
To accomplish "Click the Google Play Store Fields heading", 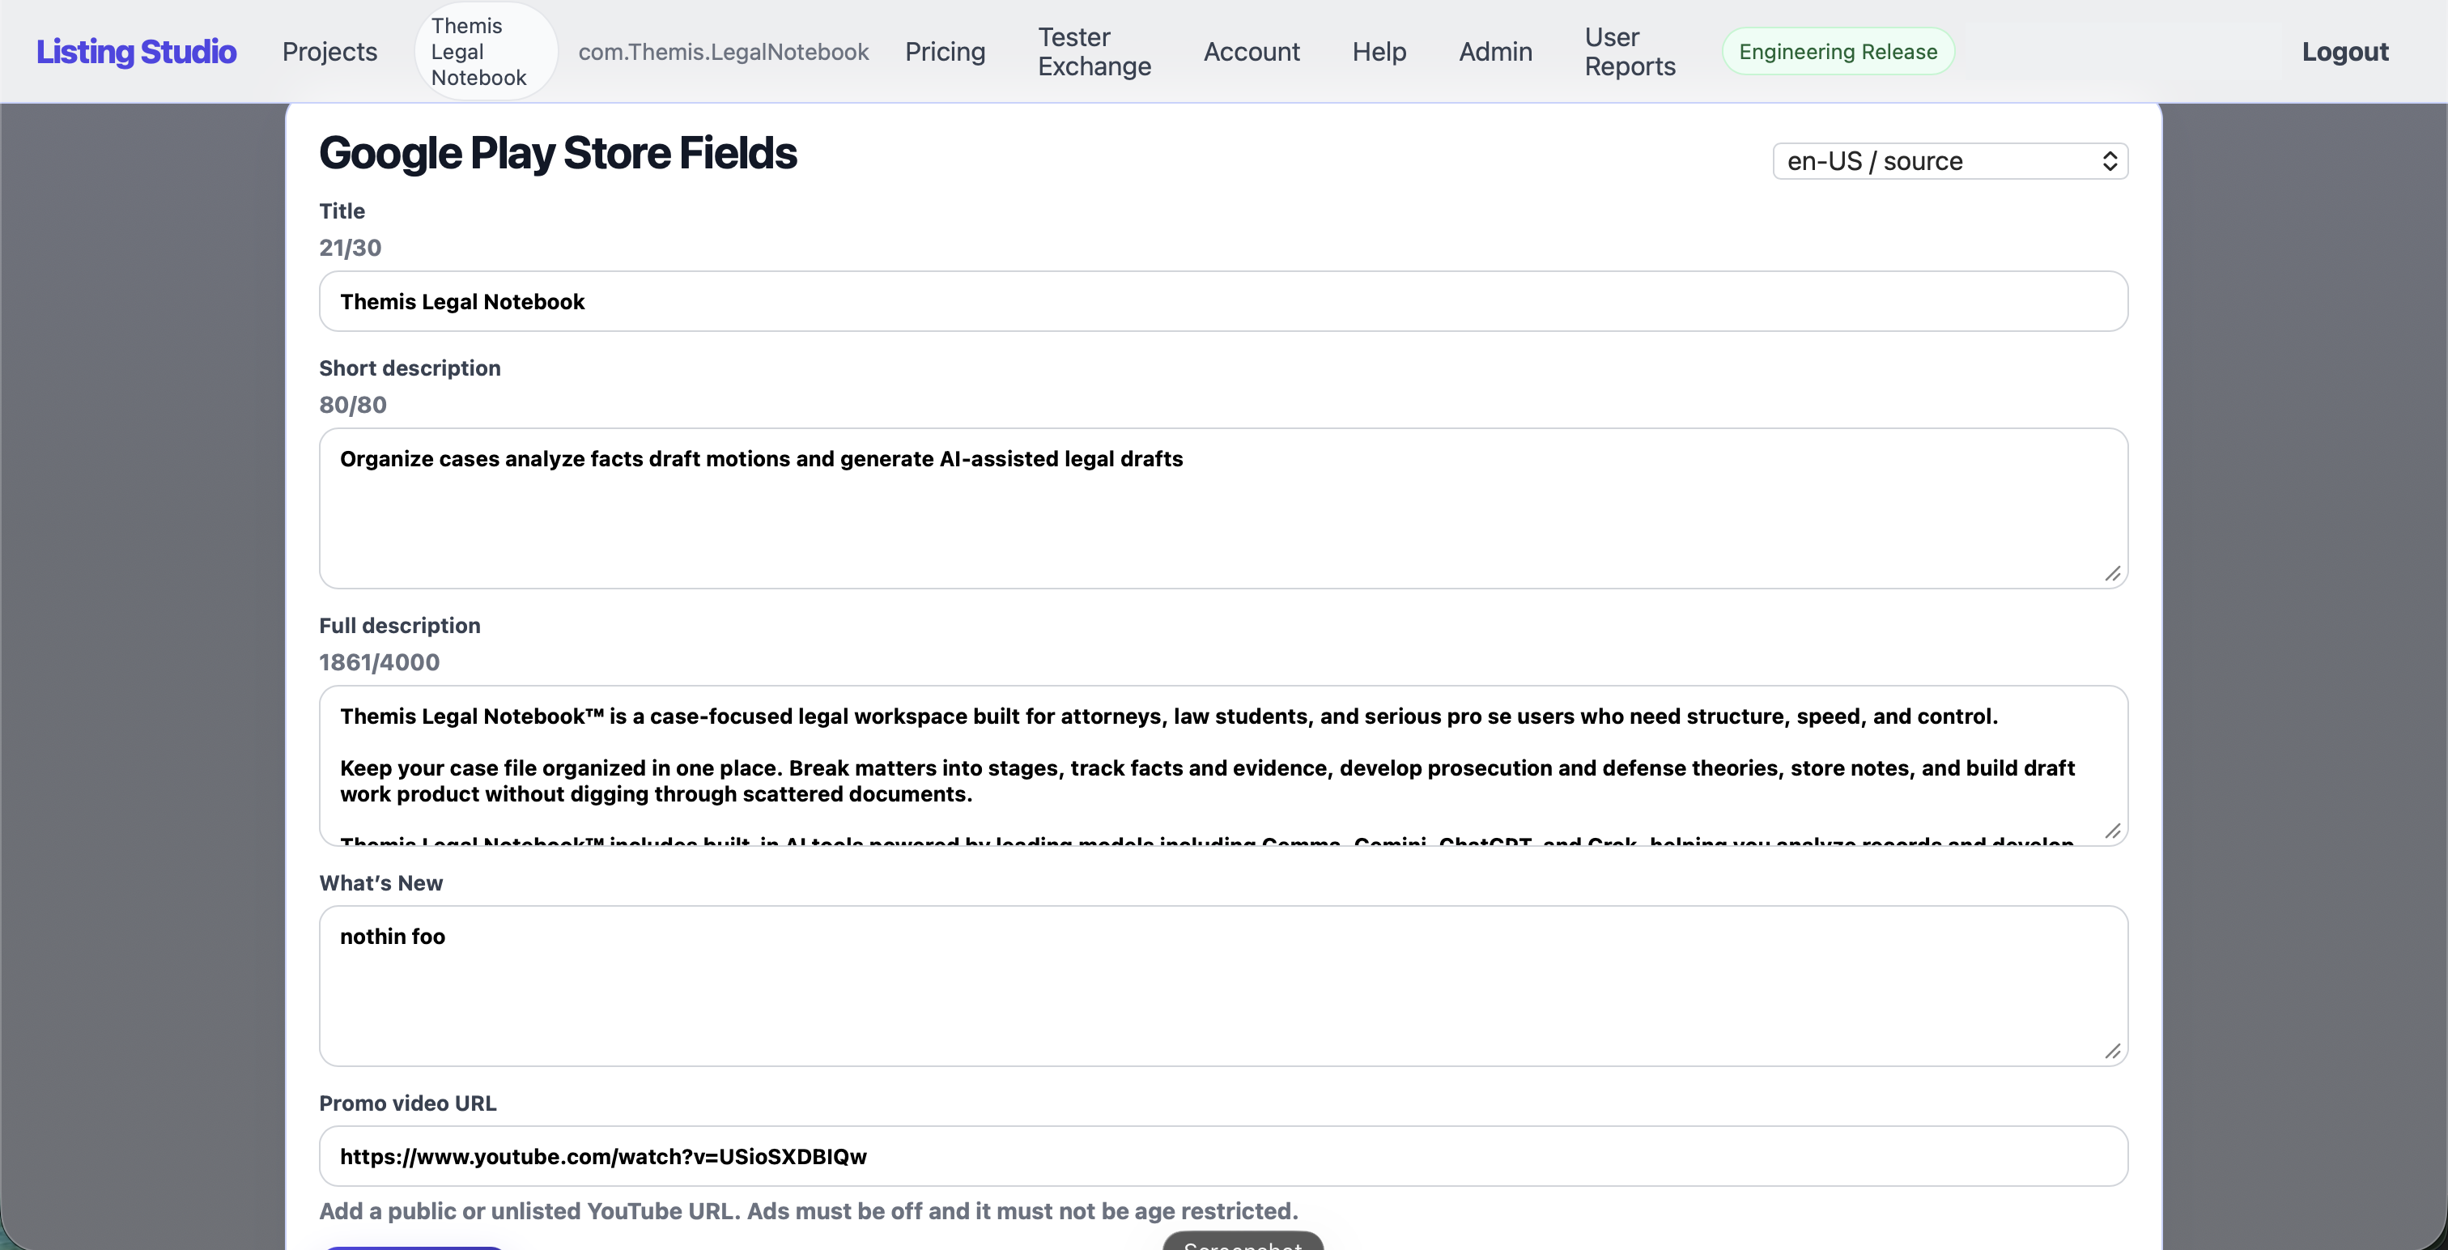I will pos(558,153).
